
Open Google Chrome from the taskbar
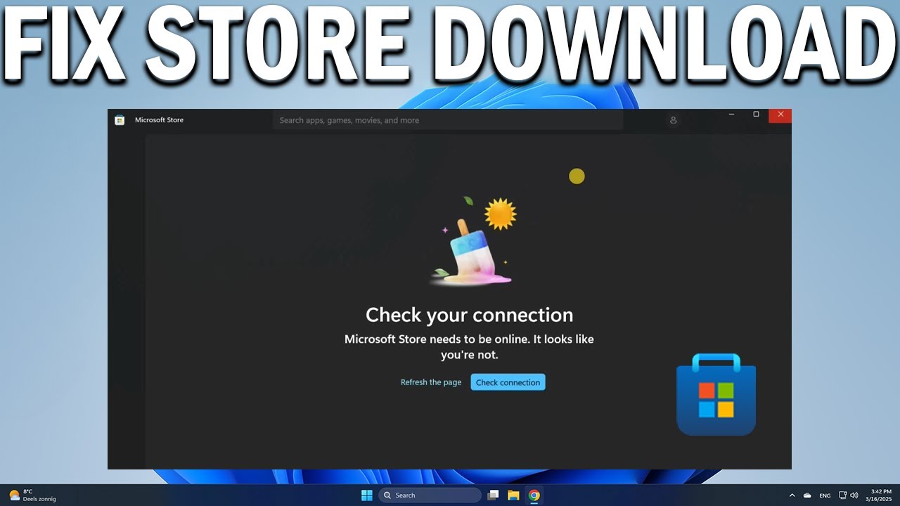[x=534, y=495]
